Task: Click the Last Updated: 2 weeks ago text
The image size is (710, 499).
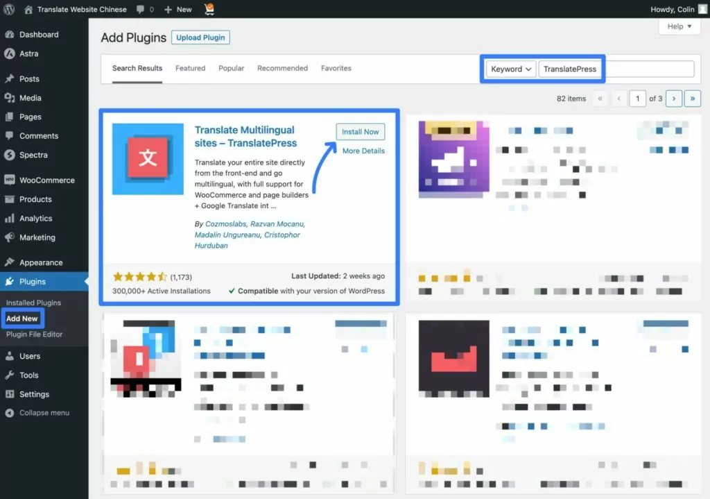Action: [x=338, y=276]
